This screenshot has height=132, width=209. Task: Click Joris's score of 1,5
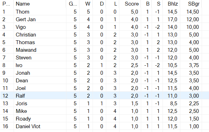tap(134, 104)
